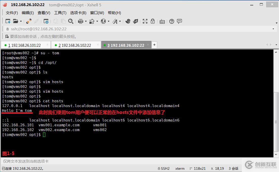Click the lock icon in toolbar
This screenshot has width=279, height=172.
point(153,21)
